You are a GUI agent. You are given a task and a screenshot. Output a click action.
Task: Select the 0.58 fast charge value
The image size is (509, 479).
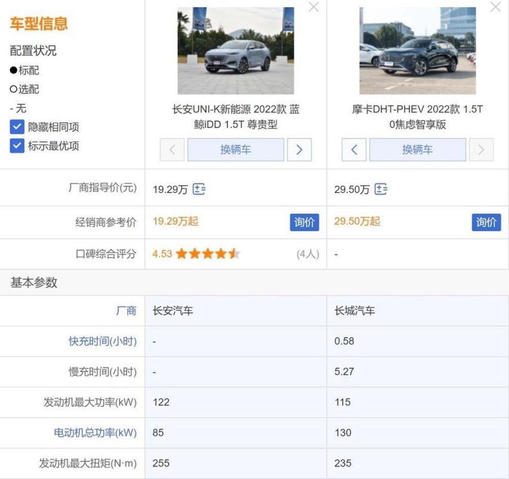[x=344, y=342]
